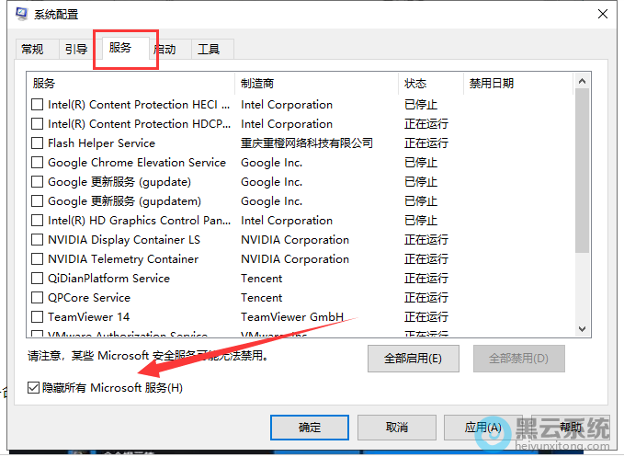The image size is (624, 457).
Task: Close the System Configuration dialog
Action: click(602, 15)
